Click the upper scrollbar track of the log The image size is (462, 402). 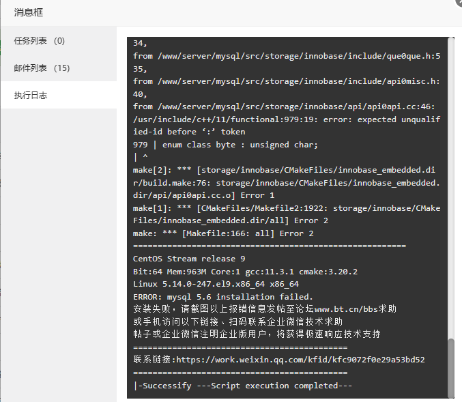(451, 188)
